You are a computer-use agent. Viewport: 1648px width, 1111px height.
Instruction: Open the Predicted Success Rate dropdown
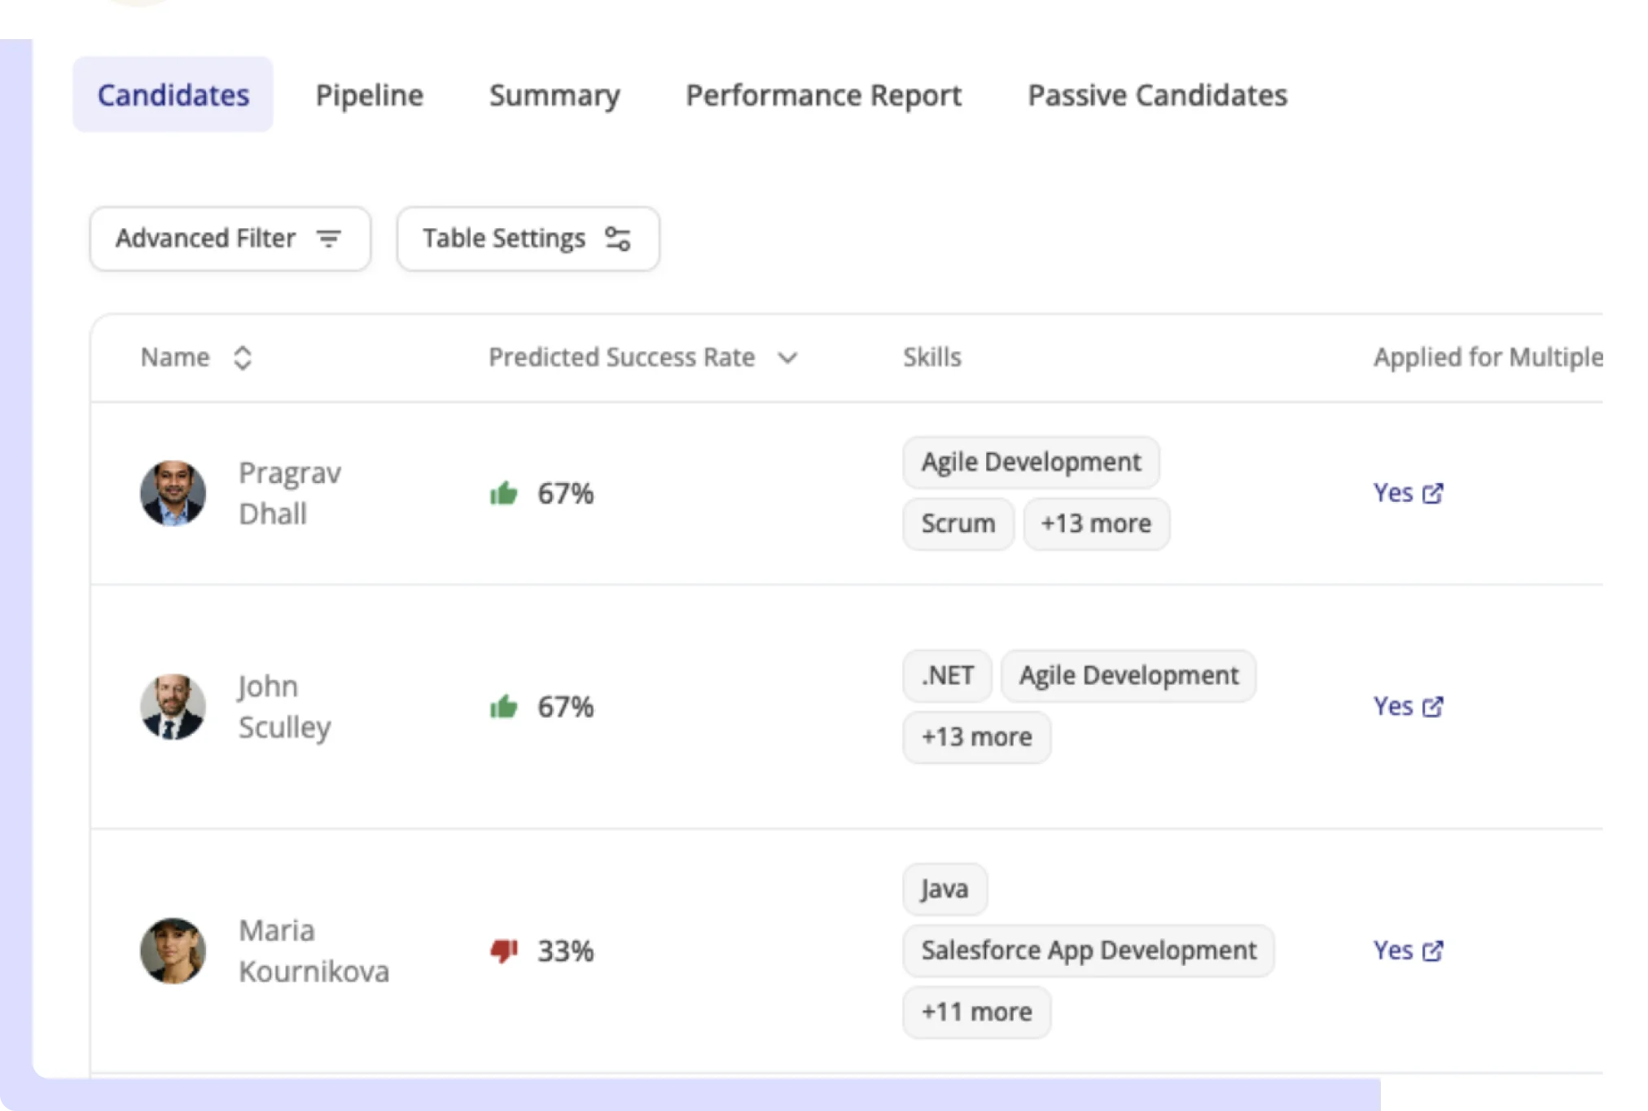(787, 358)
